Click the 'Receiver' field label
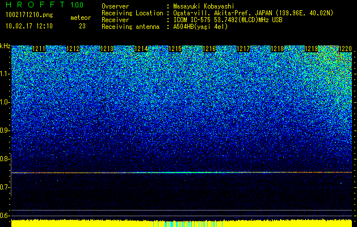Image resolution: width=357 pixels, height=227 pixels. [115, 20]
